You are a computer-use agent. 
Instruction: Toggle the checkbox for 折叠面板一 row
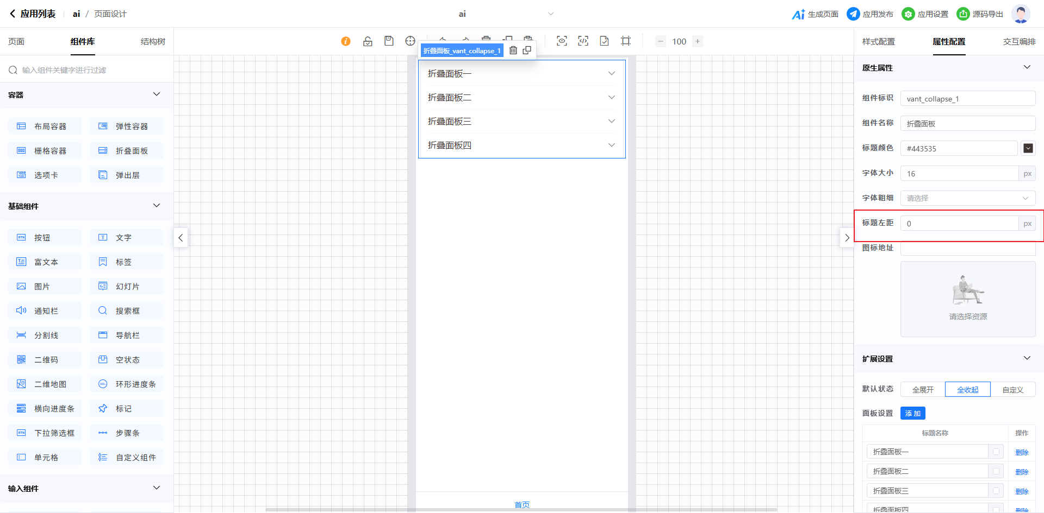pos(996,452)
